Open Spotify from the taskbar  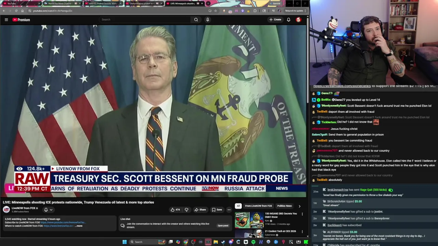coord(253,242)
